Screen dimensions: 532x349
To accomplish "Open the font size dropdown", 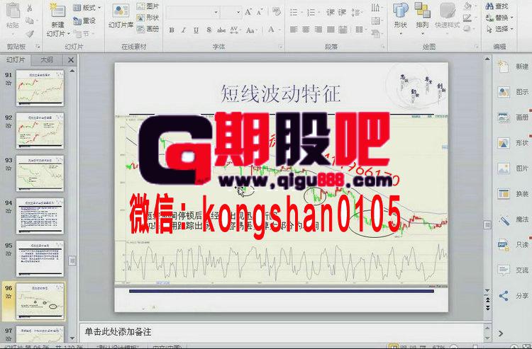I will [x=238, y=13].
